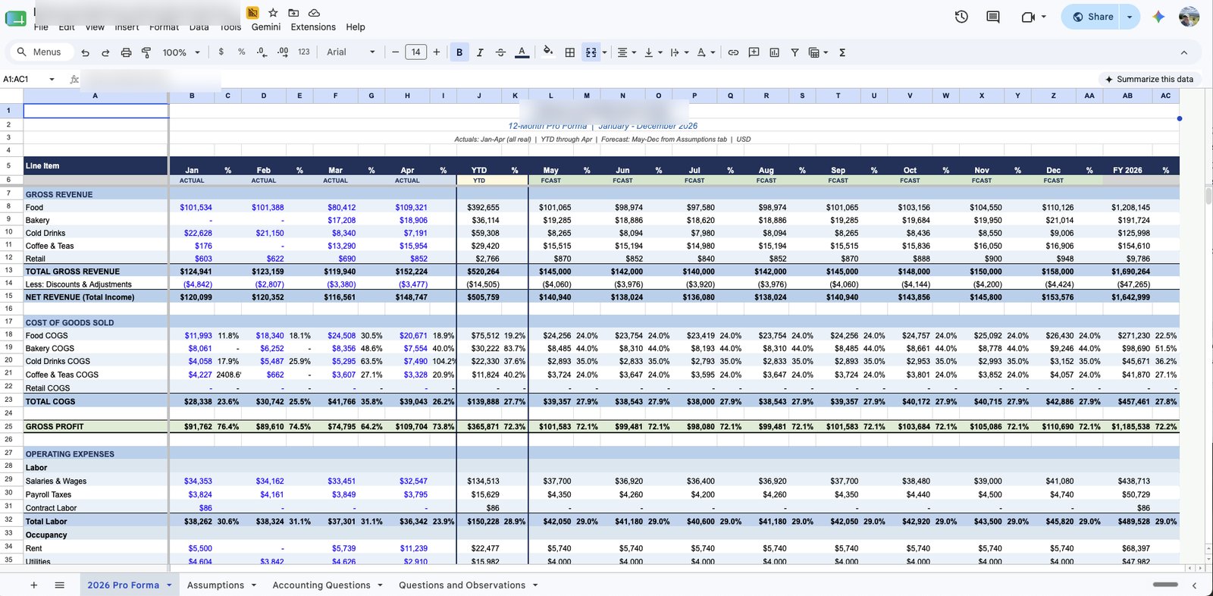1213x596 pixels.
Task: Check the cloud document status icon
Action: click(314, 13)
